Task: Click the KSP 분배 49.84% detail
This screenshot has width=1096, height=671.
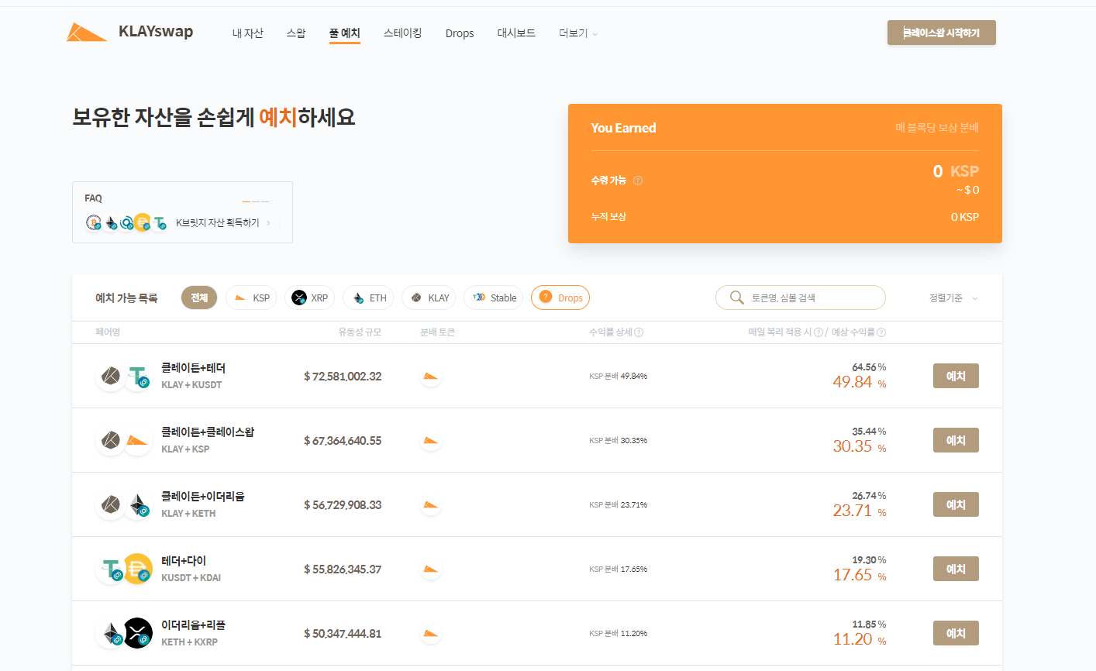Action: click(618, 377)
